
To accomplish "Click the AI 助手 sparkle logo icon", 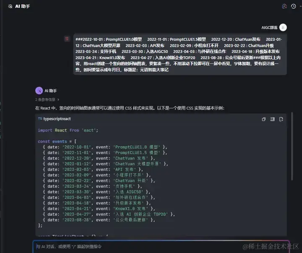I will point(10,6).
